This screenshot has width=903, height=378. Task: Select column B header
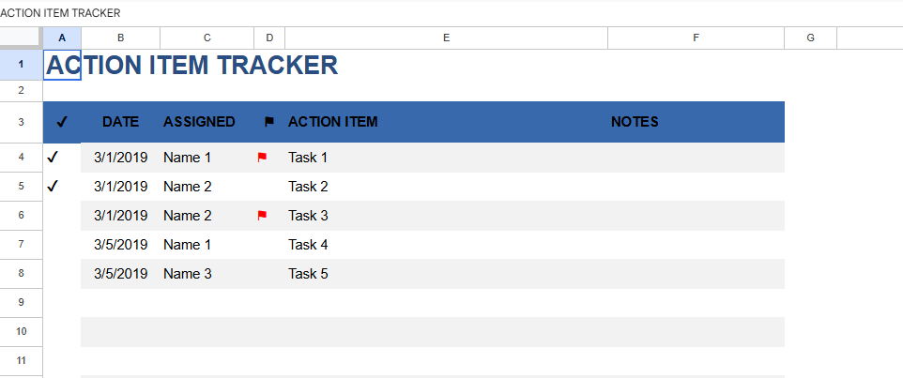click(x=120, y=38)
